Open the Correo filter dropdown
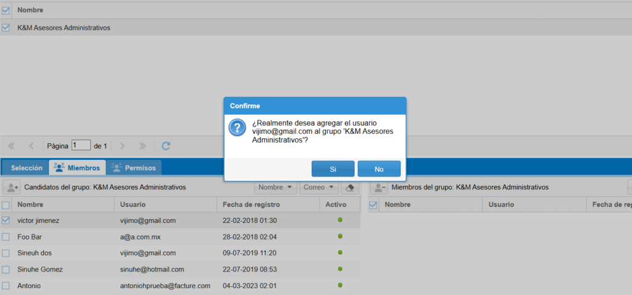The height and width of the screenshot is (295, 632). (318, 188)
